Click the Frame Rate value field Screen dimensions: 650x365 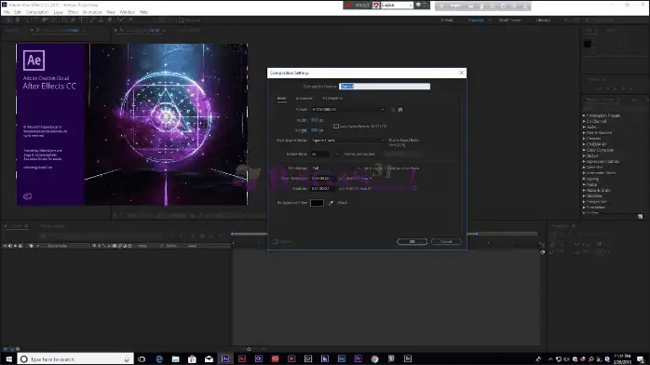319,155
